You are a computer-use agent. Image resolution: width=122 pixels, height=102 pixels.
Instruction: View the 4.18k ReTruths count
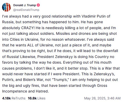(x=6, y=98)
